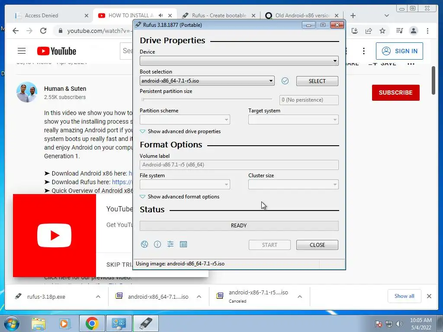Screen dimensions: 443x332
Task: Open the Chrome profile avatar
Action: (414, 31)
